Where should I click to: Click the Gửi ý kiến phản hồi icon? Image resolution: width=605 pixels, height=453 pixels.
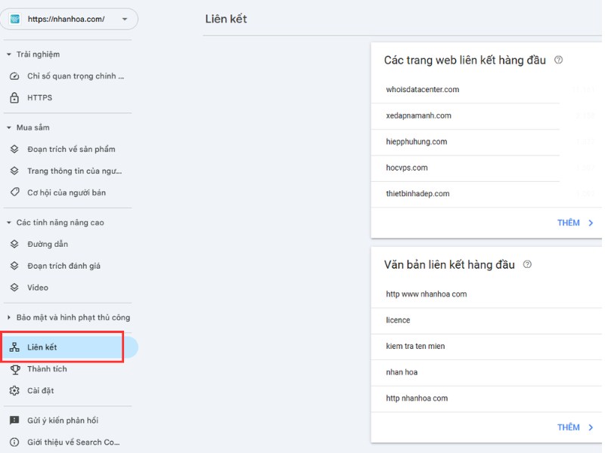click(14, 421)
